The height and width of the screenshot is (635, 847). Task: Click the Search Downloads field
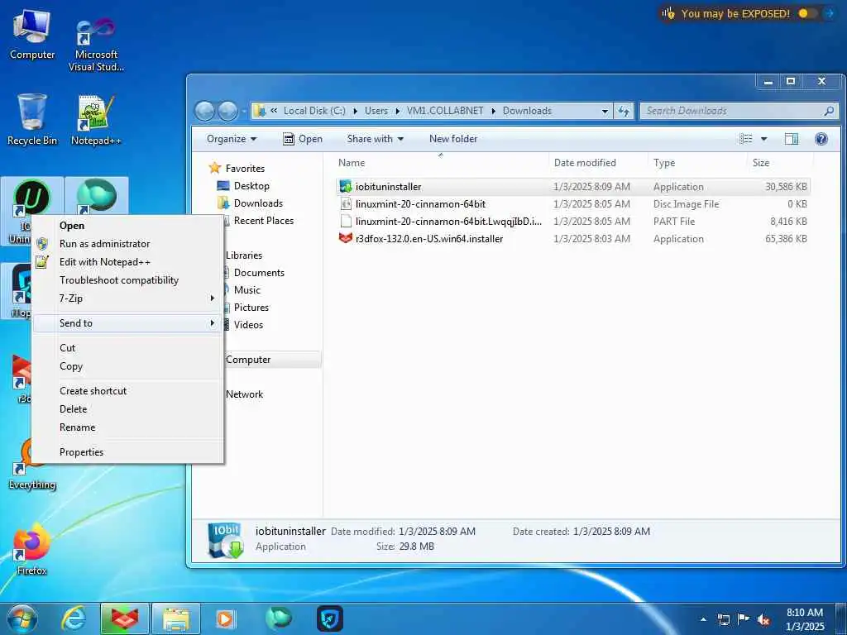click(739, 111)
